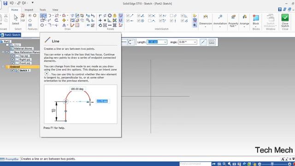The width and height of the screenshot is (295, 166).
Task: Toggle Right (yz) plane visibility checkbox
Action: (12, 59)
